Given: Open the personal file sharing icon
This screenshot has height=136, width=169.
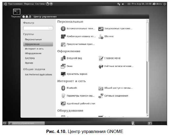Looking at the screenshot, I should pyautogui.click(x=101, y=88).
